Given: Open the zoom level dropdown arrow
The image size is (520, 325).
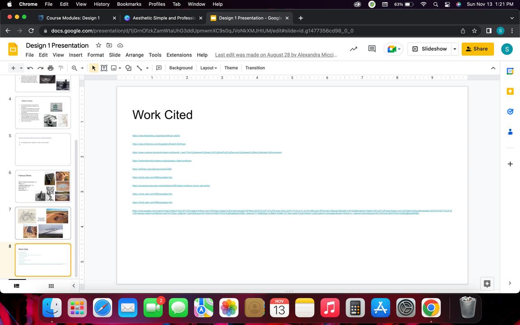Looking at the screenshot, I should click(82, 68).
